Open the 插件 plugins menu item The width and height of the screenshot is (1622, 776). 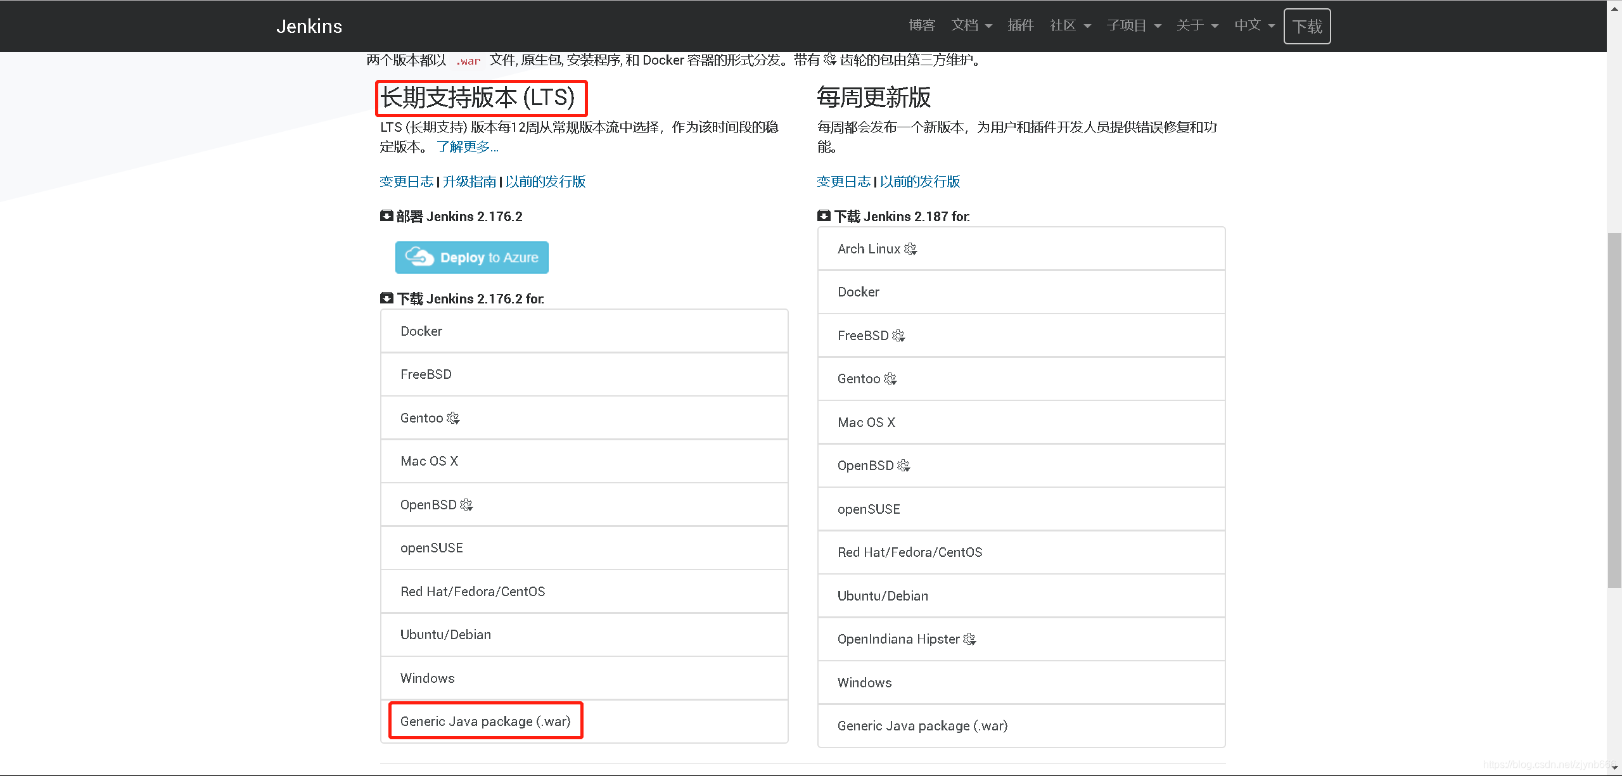tap(1021, 25)
